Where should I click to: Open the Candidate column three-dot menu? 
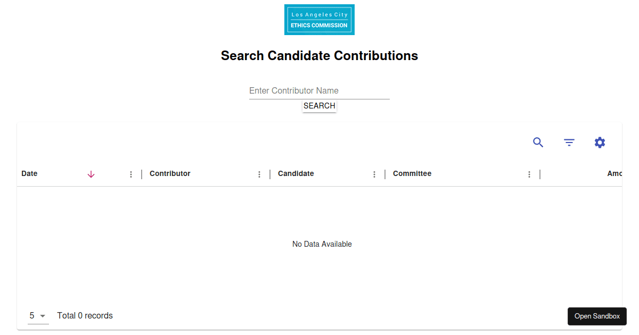point(374,174)
